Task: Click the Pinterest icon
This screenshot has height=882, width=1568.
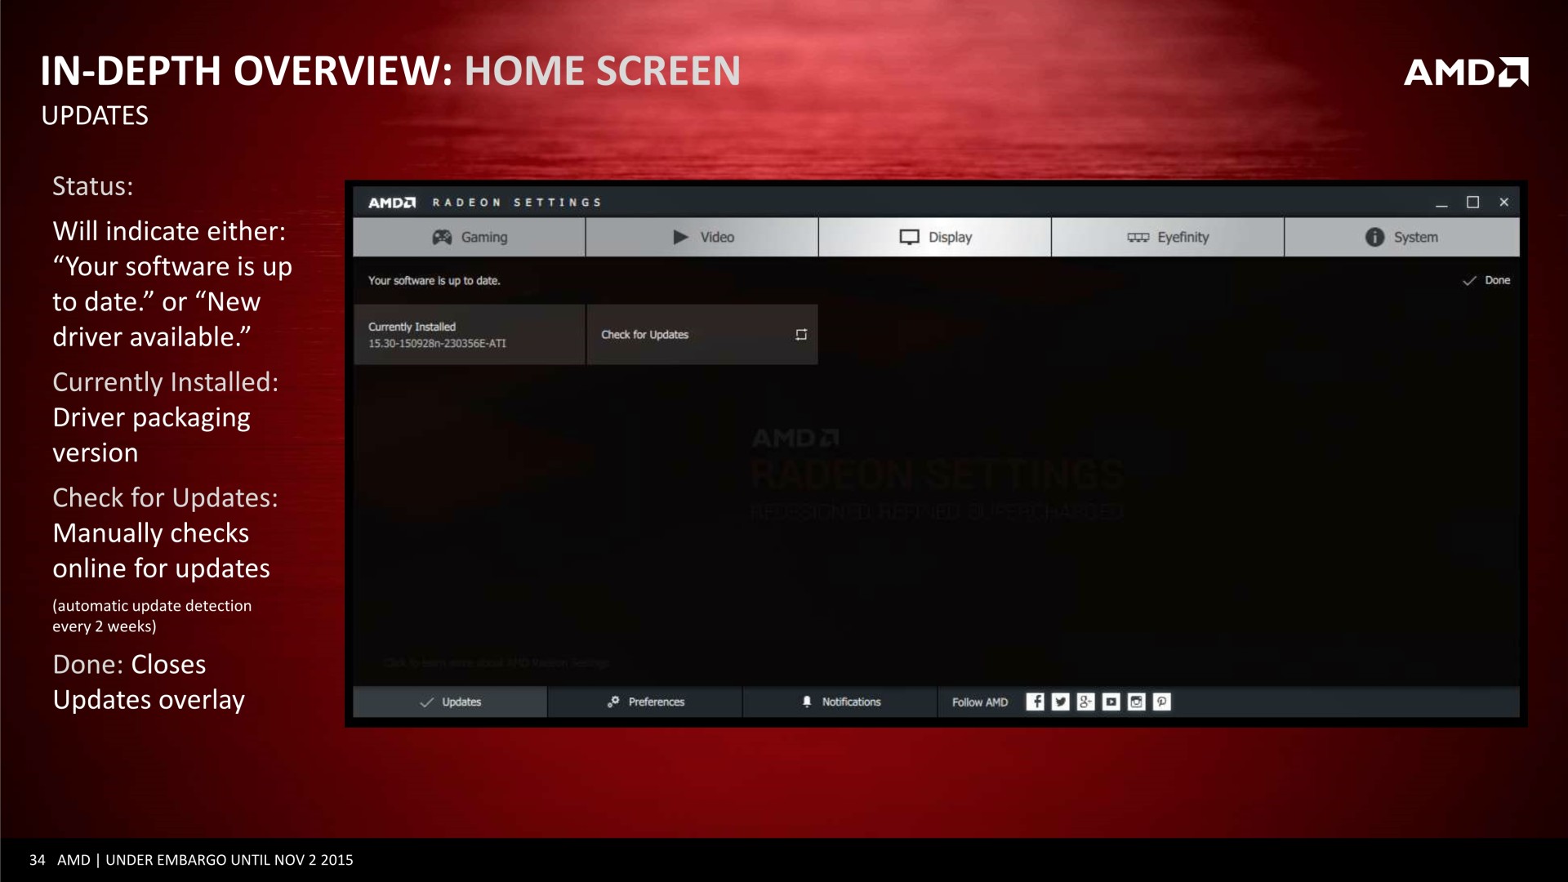Action: 1161,702
